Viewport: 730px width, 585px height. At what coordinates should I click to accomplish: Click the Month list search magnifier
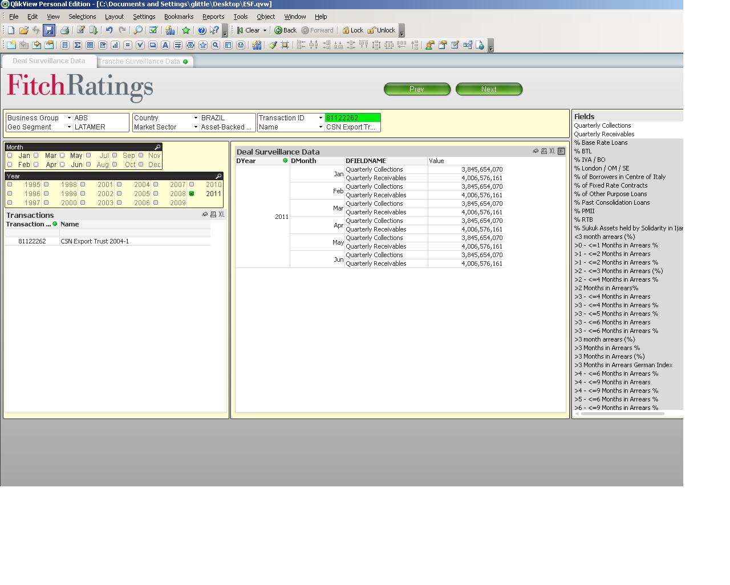(157, 147)
